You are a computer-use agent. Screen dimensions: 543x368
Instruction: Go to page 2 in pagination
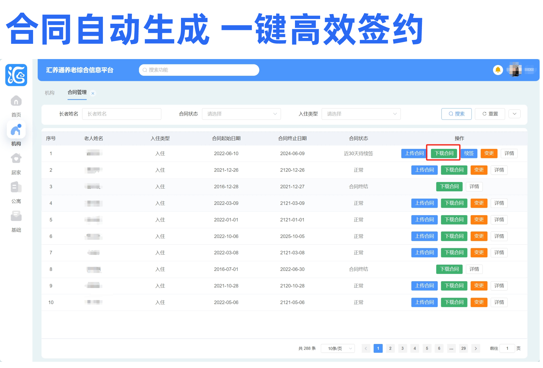pyautogui.click(x=390, y=348)
